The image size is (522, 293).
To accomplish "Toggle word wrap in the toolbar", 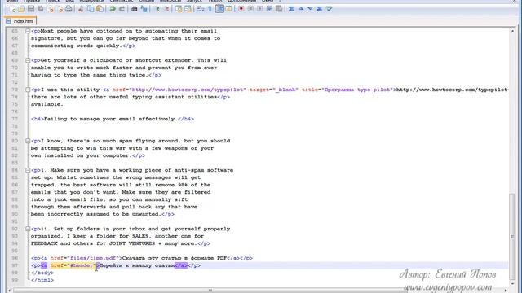I will point(201,9).
